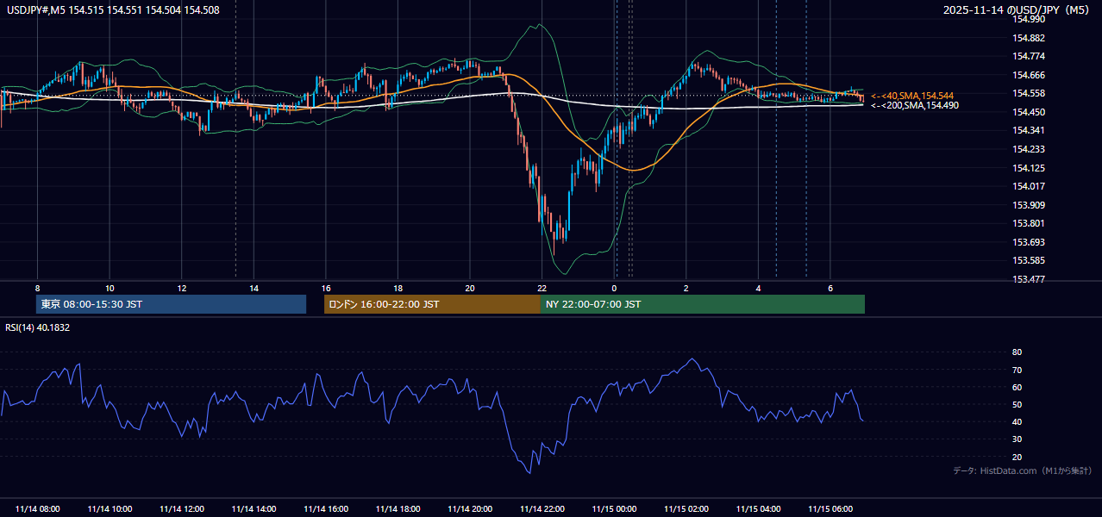
Task: Click the date label 11/14 20:00
Action: [x=470, y=509]
